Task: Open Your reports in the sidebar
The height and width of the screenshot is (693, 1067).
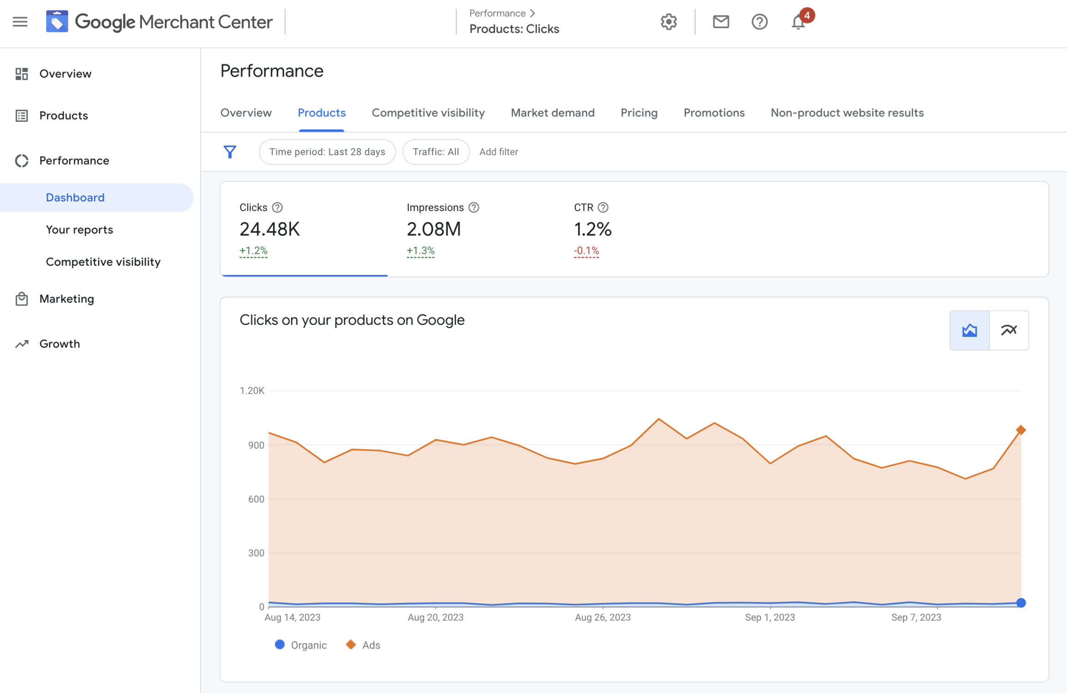Action: pos(79,230)
